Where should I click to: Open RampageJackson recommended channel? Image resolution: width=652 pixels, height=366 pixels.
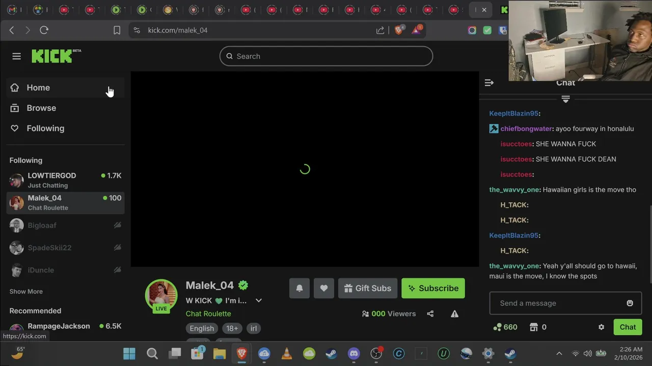pyautogui.click(x=65, y=328)
